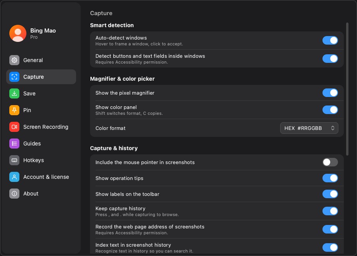Toggle Index text in screenshot history
The image size is (357, 256).
pos(330,247)
